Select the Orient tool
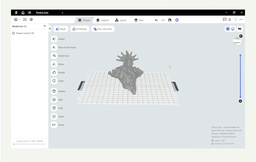This screenshot has width=256, height=162. pyautogui.click(x=54, y=39)
